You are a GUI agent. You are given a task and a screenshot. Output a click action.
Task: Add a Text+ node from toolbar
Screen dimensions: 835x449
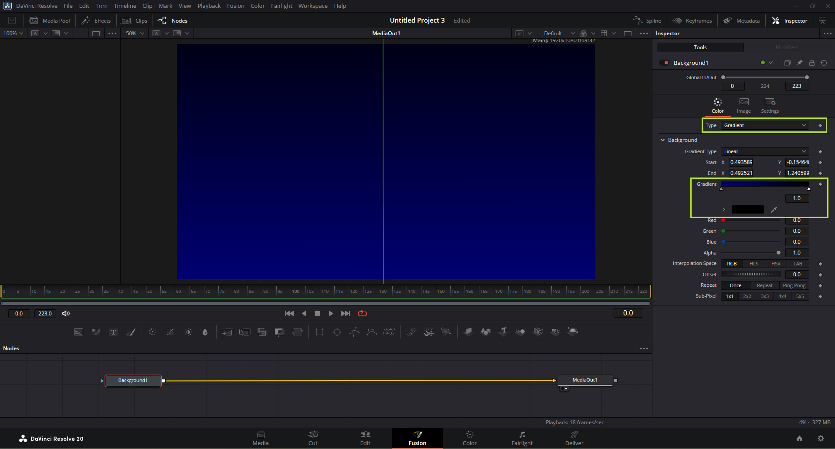click(x=113, y=332)
